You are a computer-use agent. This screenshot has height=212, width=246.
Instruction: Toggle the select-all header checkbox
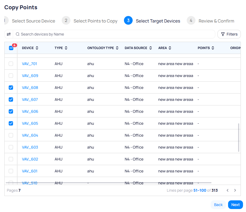(x=11, y=48)
